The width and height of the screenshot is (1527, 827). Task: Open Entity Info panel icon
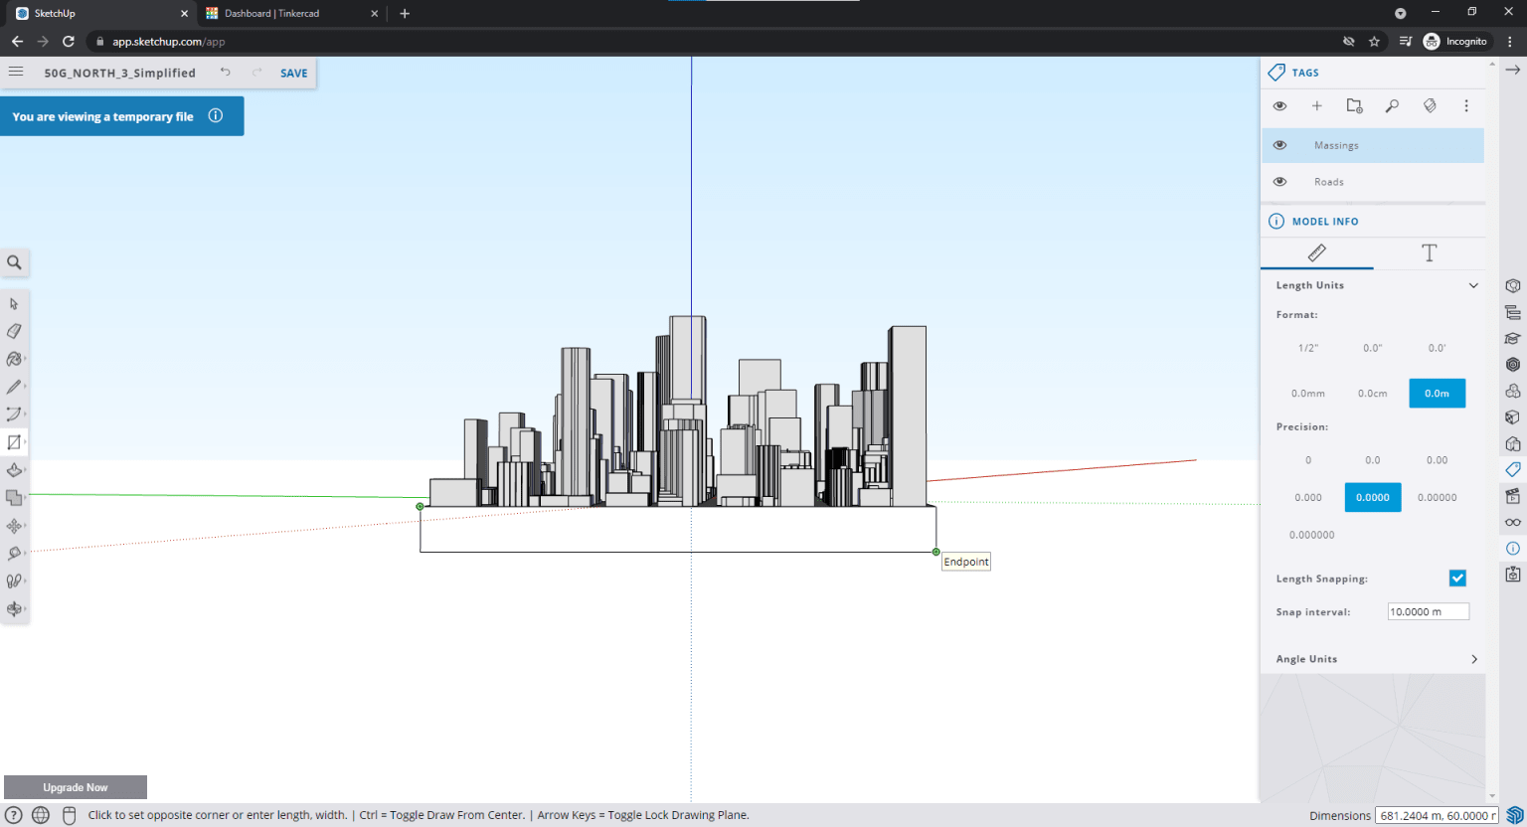[x=1513, y=285]
